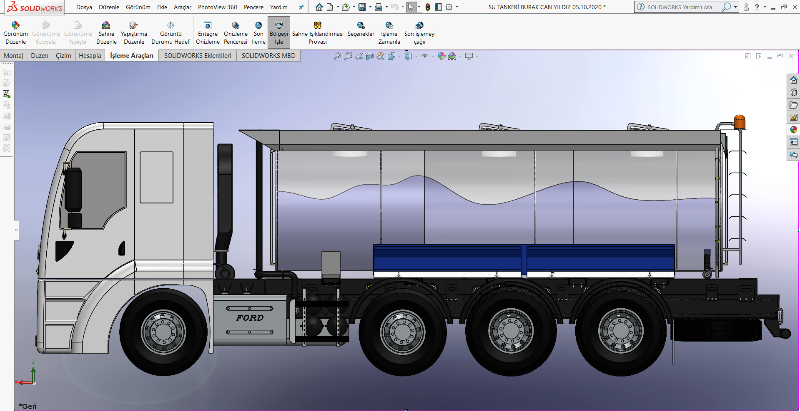Open Appearances color ball task pane
This screenshot has width=800, height=411.
794,130
